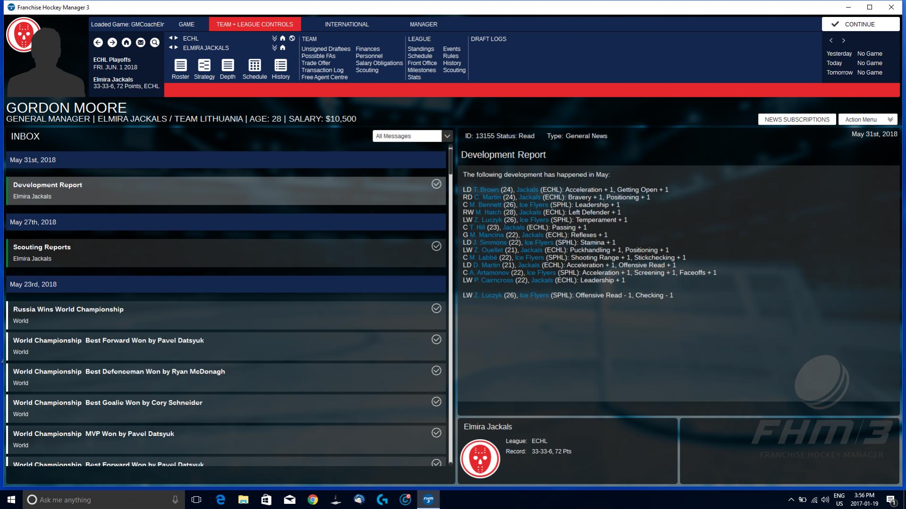906x509 pixels.
Task: Open the All Messages filter dropdown
Action: pos(412,136)
